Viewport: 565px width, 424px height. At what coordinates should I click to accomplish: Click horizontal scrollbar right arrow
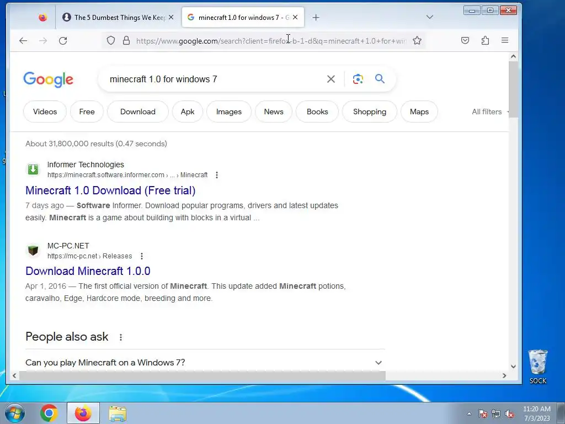coord(504,375)
